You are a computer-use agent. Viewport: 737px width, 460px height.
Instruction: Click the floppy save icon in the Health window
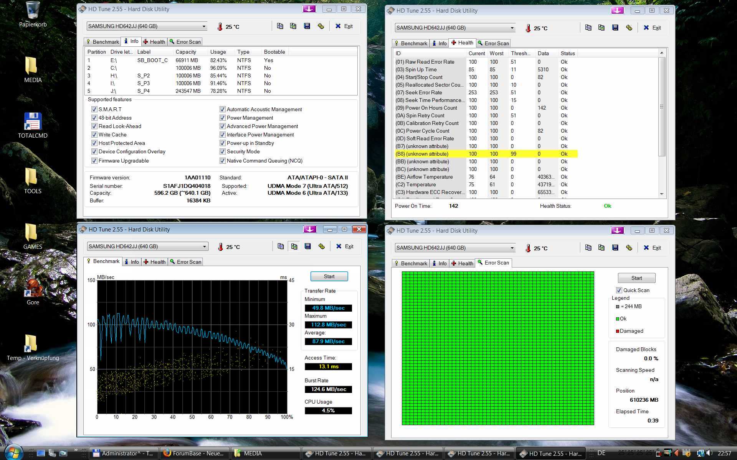[x=615, y=28]
